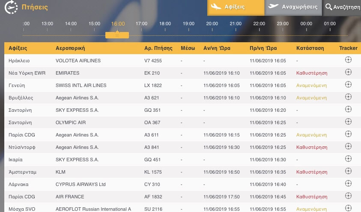Open tracker for Olympic Air OA 367
Image resolution: width=361 pixels, height=212 pixels.
coord(348,122)
